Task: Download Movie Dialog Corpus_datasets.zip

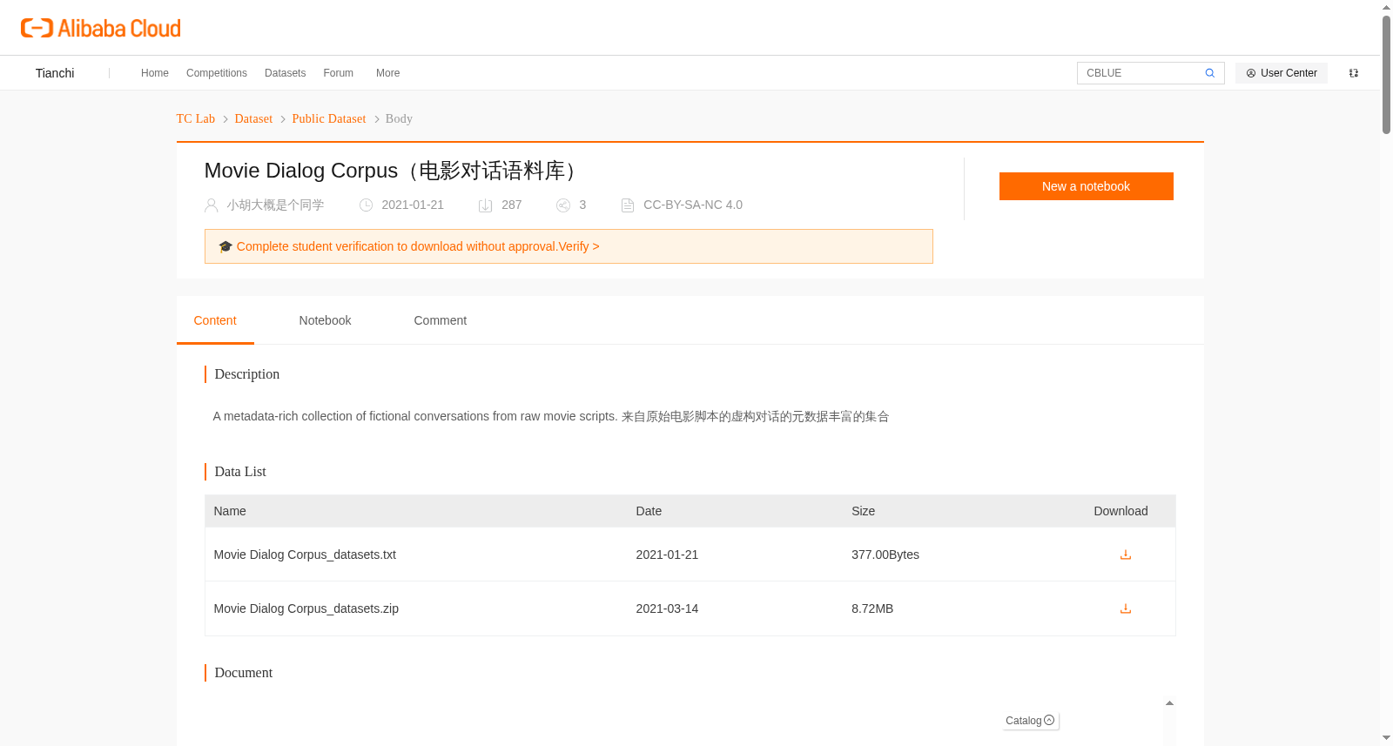Action: (x=1125, y=608)
